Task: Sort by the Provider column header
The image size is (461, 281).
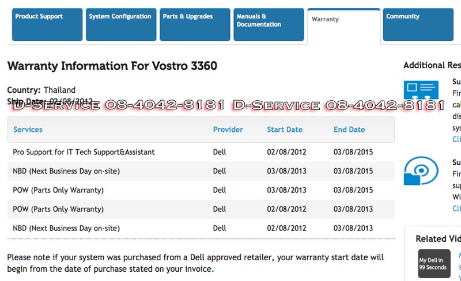Action: click(228, 130)
